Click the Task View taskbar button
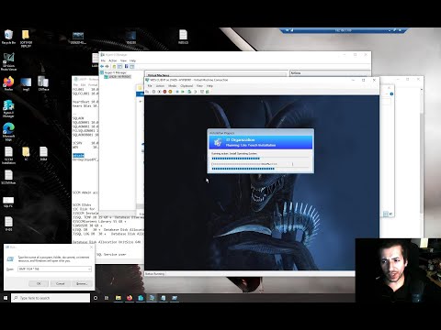The image size is (441, 330). [x=107, y=298]
